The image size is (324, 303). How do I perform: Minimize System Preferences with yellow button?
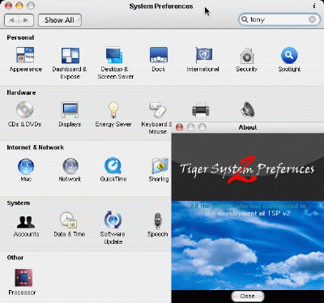point(19,6)
